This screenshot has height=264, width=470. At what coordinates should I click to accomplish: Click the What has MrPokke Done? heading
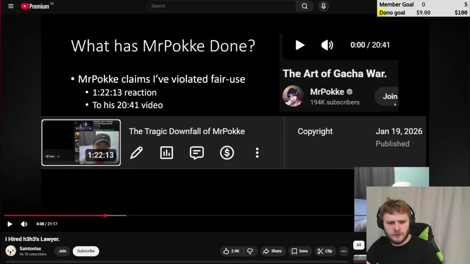pos(163,46)
